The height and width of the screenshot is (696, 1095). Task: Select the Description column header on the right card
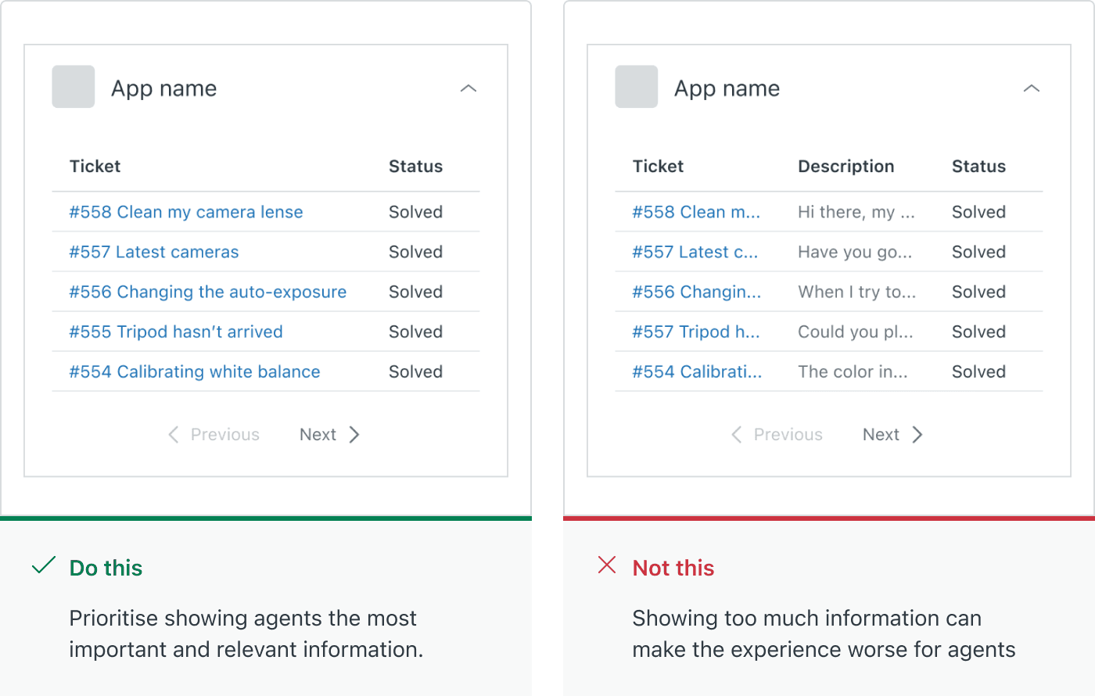click(845, 166)
